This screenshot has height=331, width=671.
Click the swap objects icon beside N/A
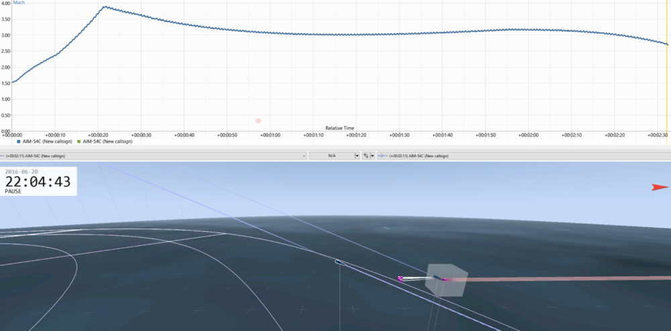tap(366, 156)
